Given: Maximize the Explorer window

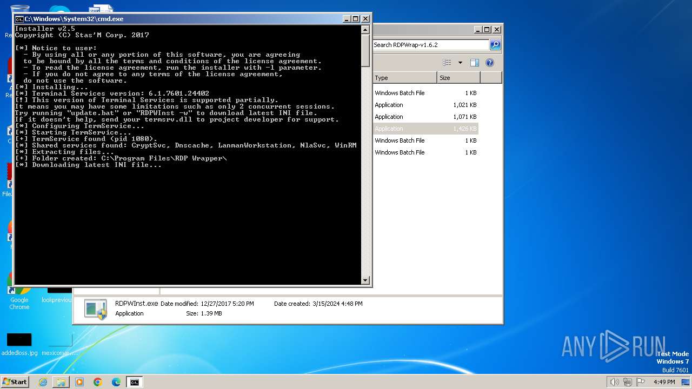Looking at the screenshot, I should [x=487, y=30].
